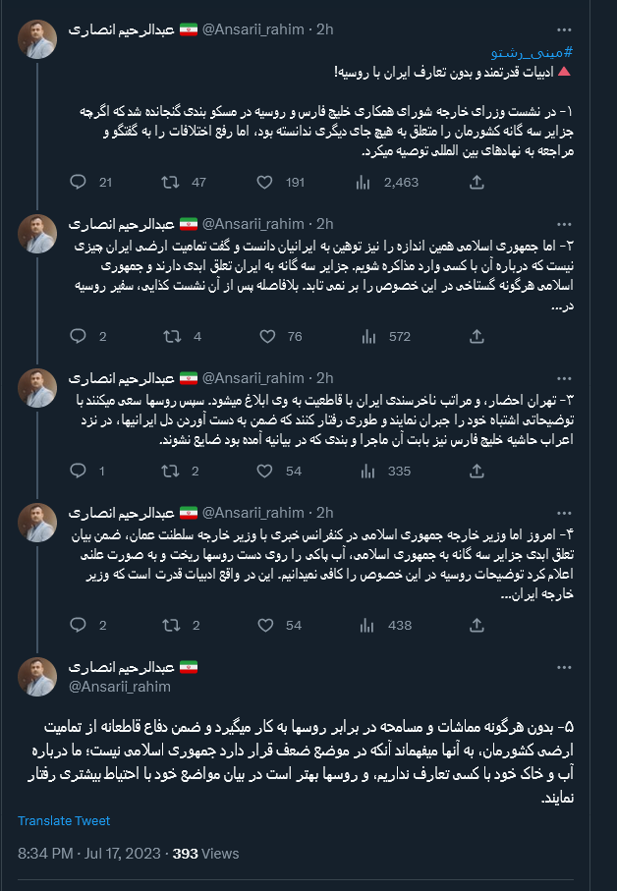Reply to the first tweet

click(79, 183)
